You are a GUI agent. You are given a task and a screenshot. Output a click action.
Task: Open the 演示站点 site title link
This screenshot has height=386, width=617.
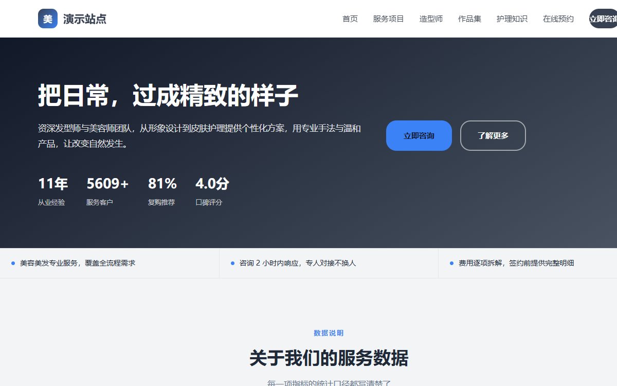[85, 19]
